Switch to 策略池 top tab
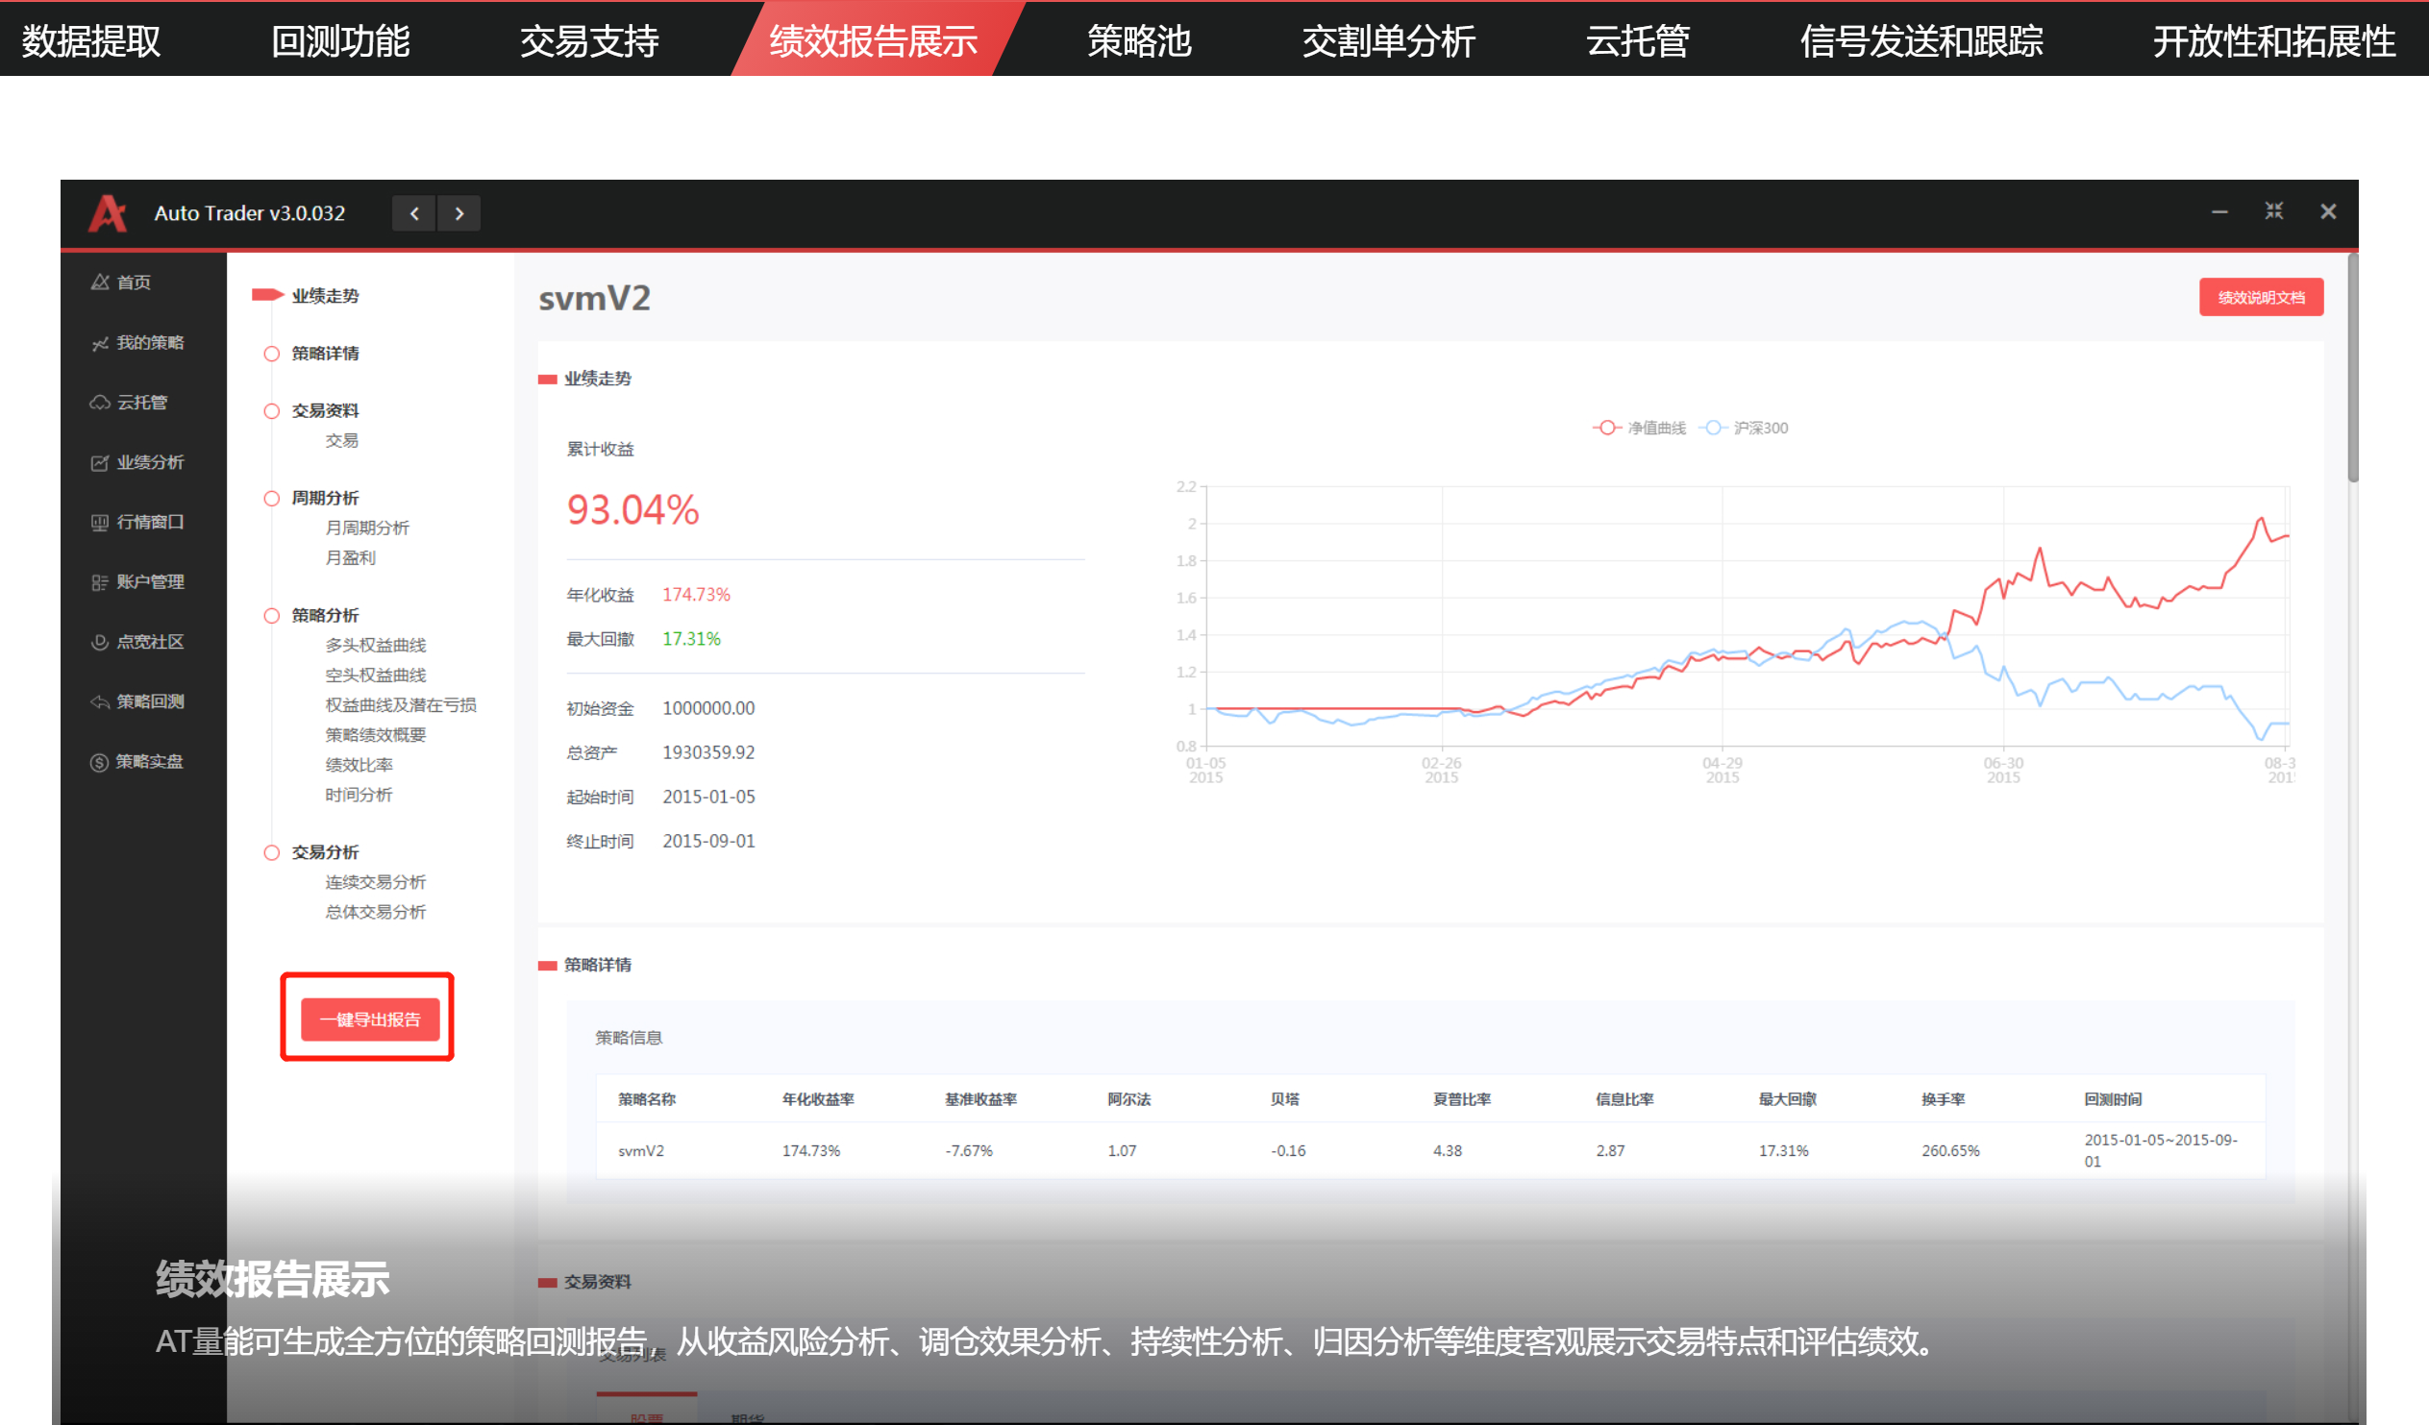Viewport: 2429px width, 1425px height. (x=1139, y=40)
